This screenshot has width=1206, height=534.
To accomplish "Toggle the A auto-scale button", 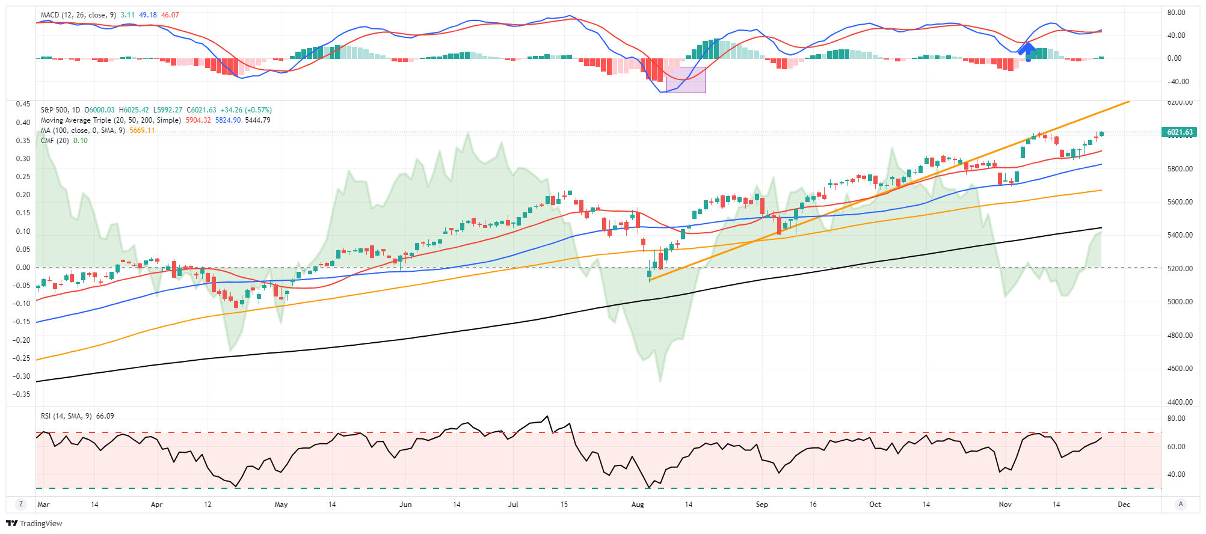I will click(x=1181, y=505).
